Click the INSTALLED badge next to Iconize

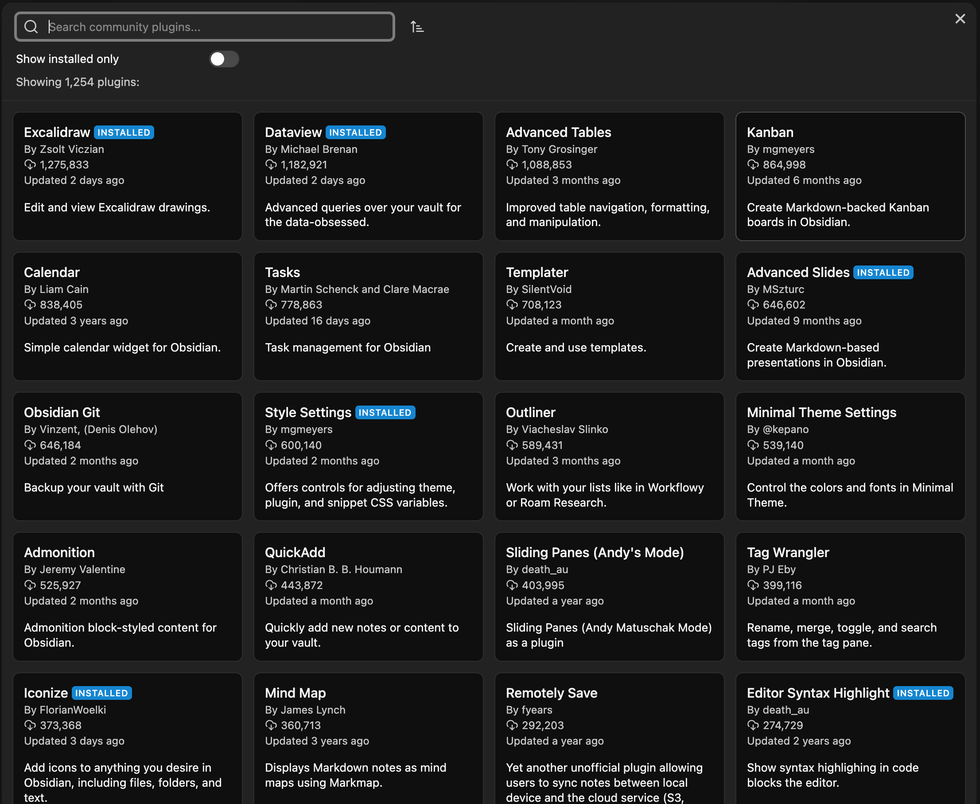click(x=102, y=693)
